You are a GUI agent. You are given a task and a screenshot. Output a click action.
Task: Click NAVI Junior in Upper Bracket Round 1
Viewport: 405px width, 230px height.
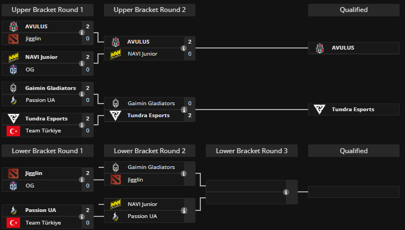pos(41,57)
